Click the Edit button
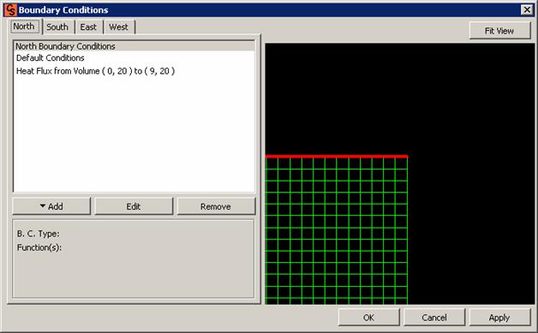This screenshot has height=333, width=538. pyautogui.click(x=134, y=206)
